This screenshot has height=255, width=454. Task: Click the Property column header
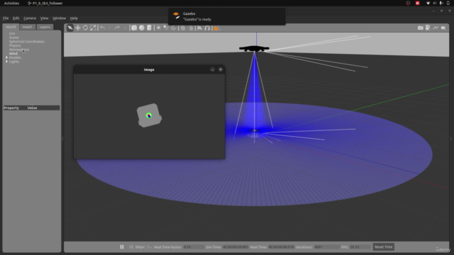click(11, 108)
